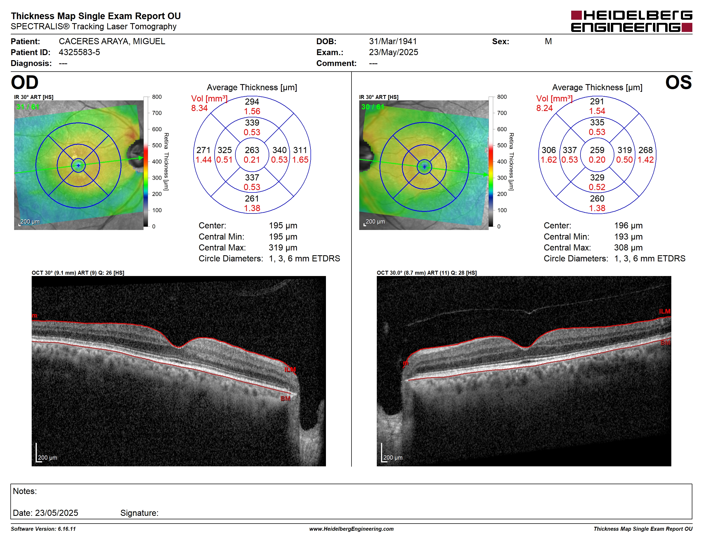Image resolution: width=703 pixels, height=543 pixels.
Task: Click OS inner right value 319
Action: [x=624, y=150]
